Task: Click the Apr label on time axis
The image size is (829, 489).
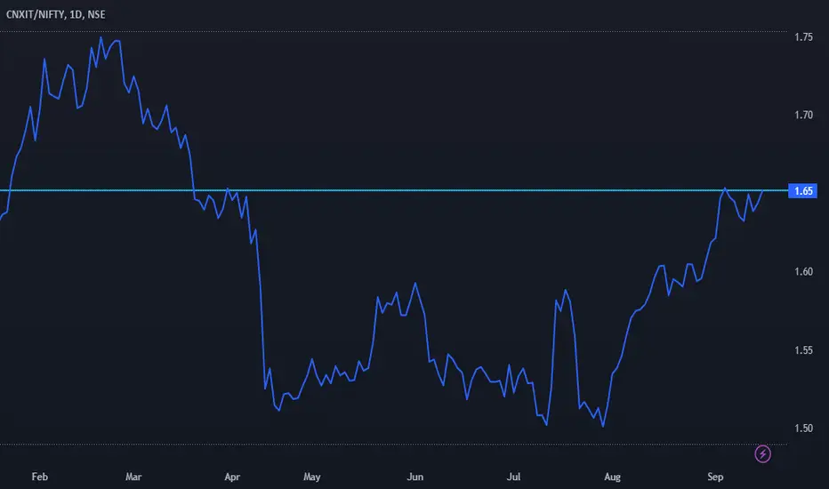Action: pyautogui.click(x=232, y=477)
